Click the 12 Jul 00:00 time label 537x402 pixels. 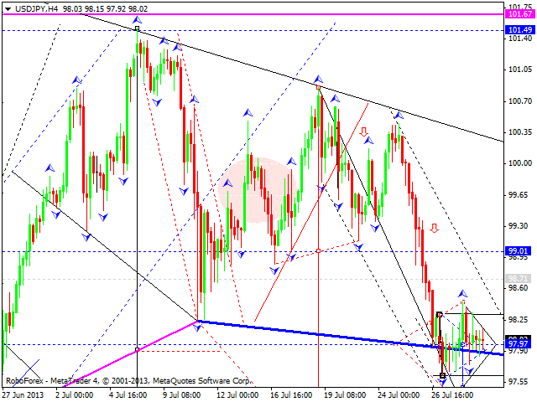(237, 395)
